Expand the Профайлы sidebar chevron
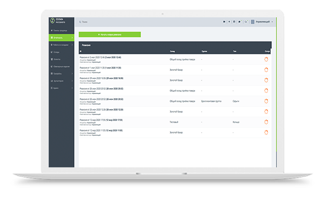Screen dimensions: 327x203 (72, 73)
